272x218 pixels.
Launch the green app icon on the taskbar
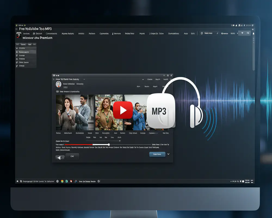pyautogui.click(x=67, y=181)
